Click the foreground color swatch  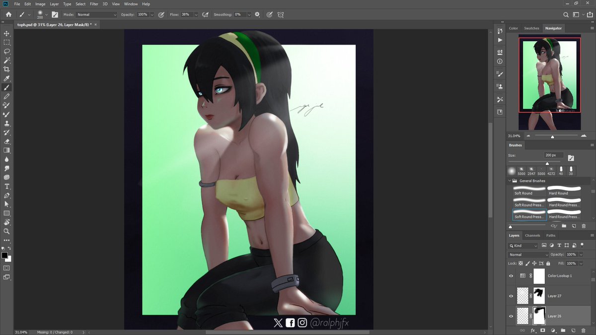pos(4,255)
